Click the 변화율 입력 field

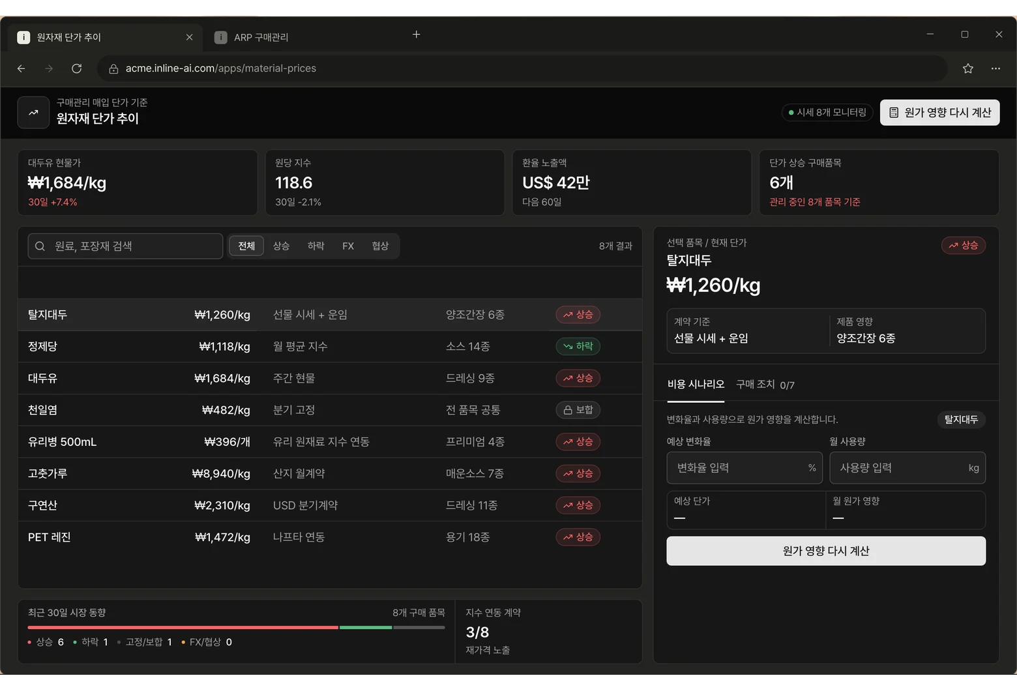[744, 468]
